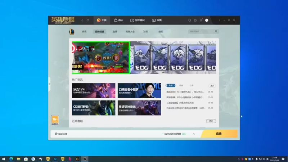Open the 【皮肤鉴赏】 news headline
This screenshot has width=288, height=162.
(x=180, y=103)
